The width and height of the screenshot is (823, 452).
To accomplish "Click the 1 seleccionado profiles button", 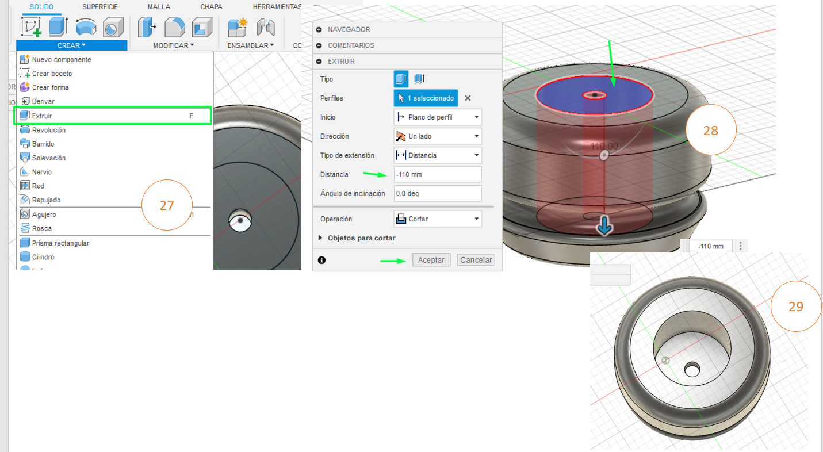I will tap(426, 98).
